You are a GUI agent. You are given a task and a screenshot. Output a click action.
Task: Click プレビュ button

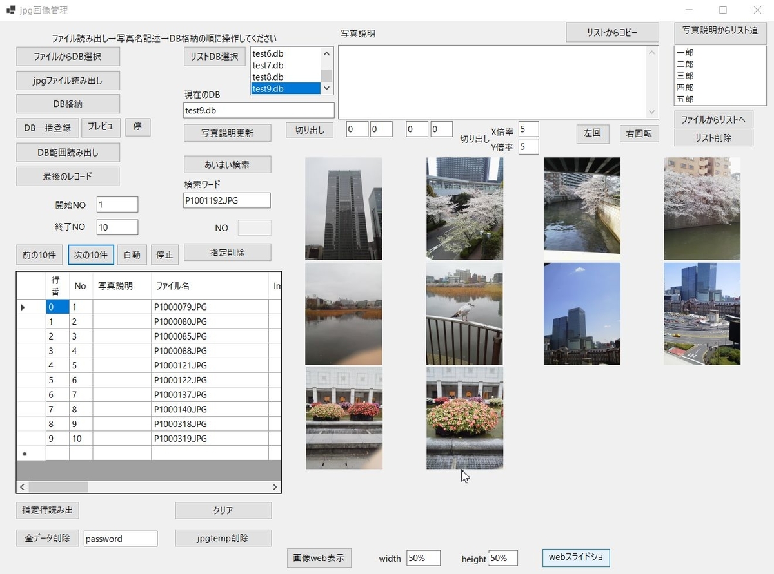(x=101, y=127)
